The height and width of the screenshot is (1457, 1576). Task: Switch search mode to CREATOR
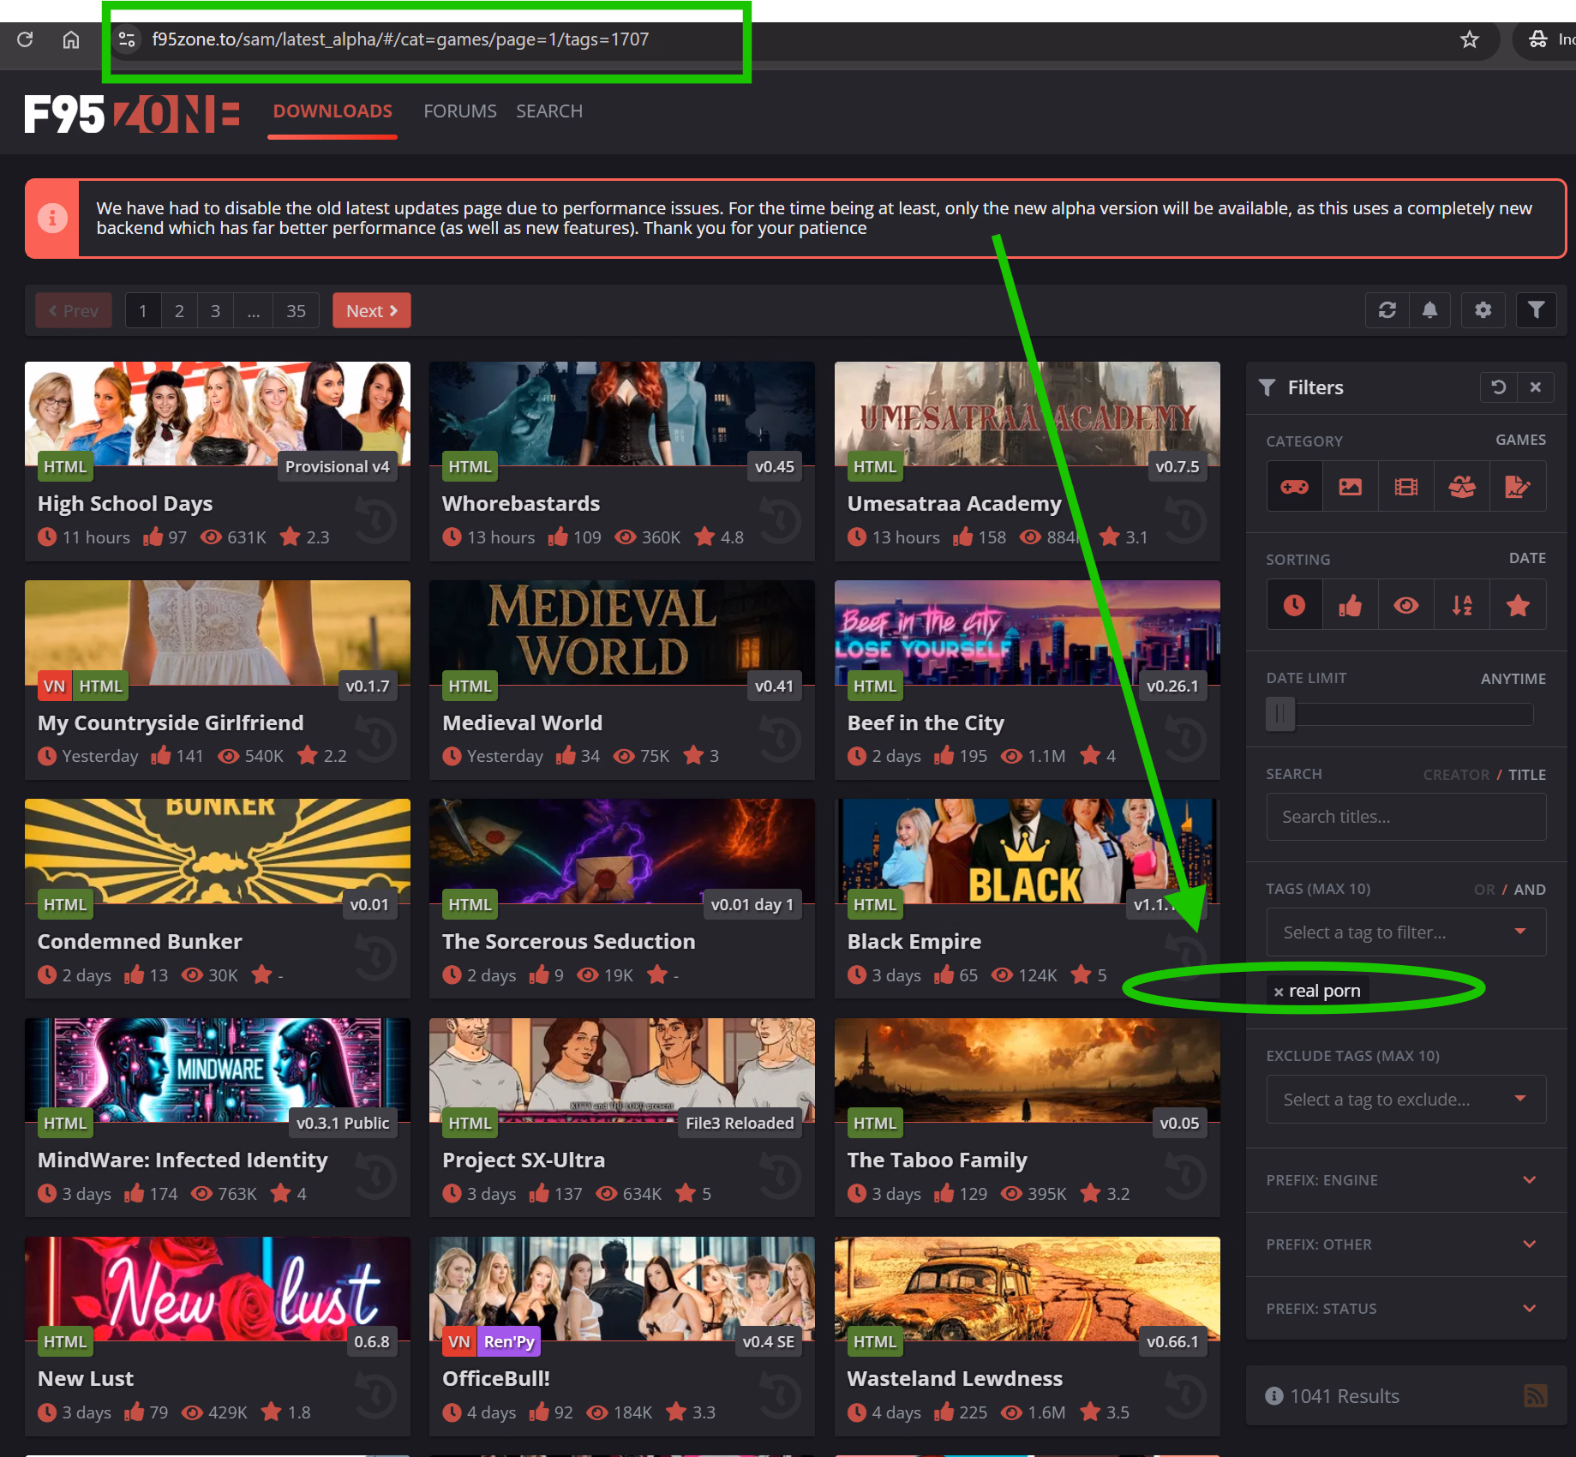pyautogui.click(x=1455, y=775)
